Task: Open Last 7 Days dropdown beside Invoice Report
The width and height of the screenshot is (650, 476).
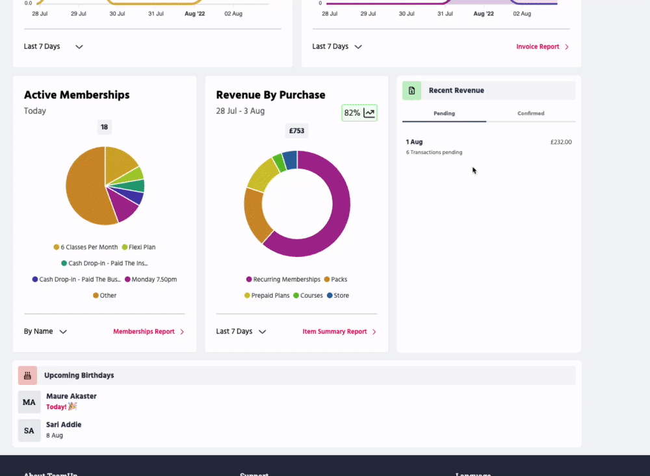Action: click(337, 47)
